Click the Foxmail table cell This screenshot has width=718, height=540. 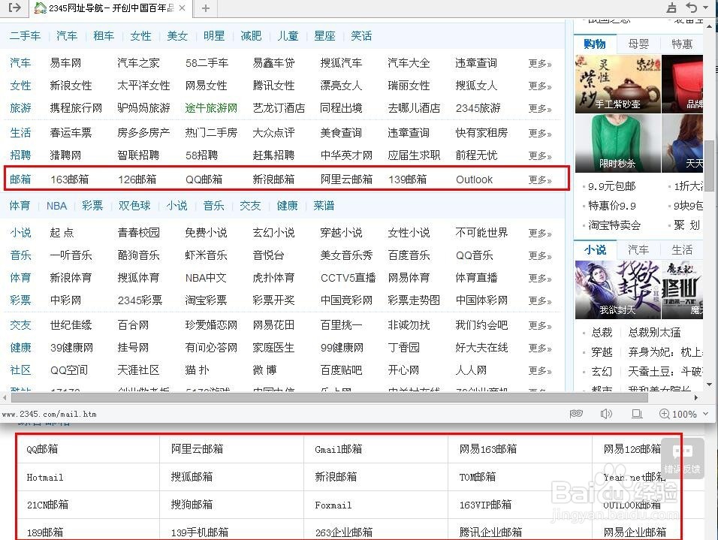(x=376, y=505)
